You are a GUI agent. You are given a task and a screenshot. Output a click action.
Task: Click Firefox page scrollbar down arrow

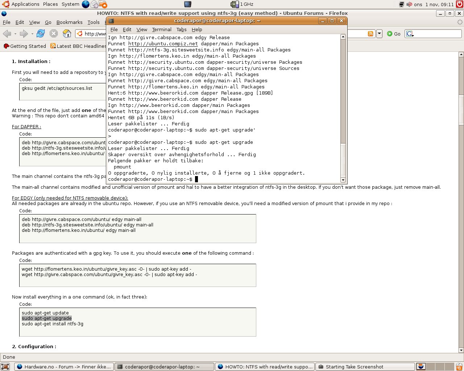[461, 350]
